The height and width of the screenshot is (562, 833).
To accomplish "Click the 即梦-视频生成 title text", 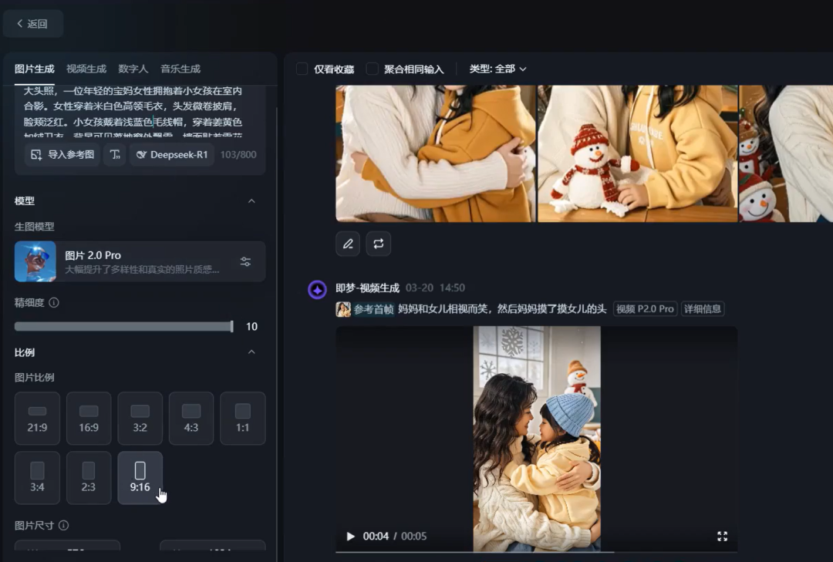I will 367,288.
